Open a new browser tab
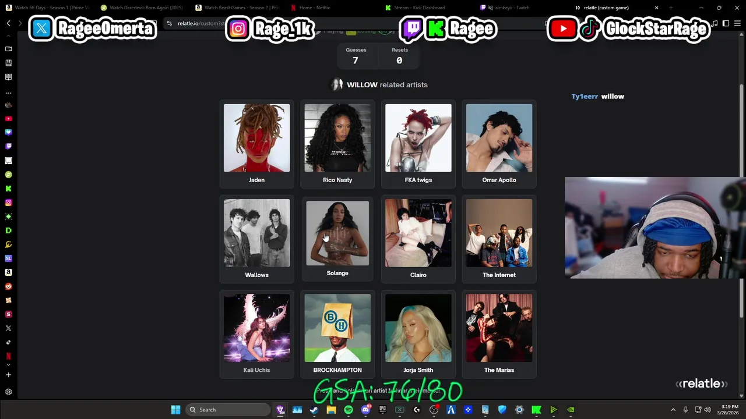This screenshot has height=419, width=746. click(671, 8)
